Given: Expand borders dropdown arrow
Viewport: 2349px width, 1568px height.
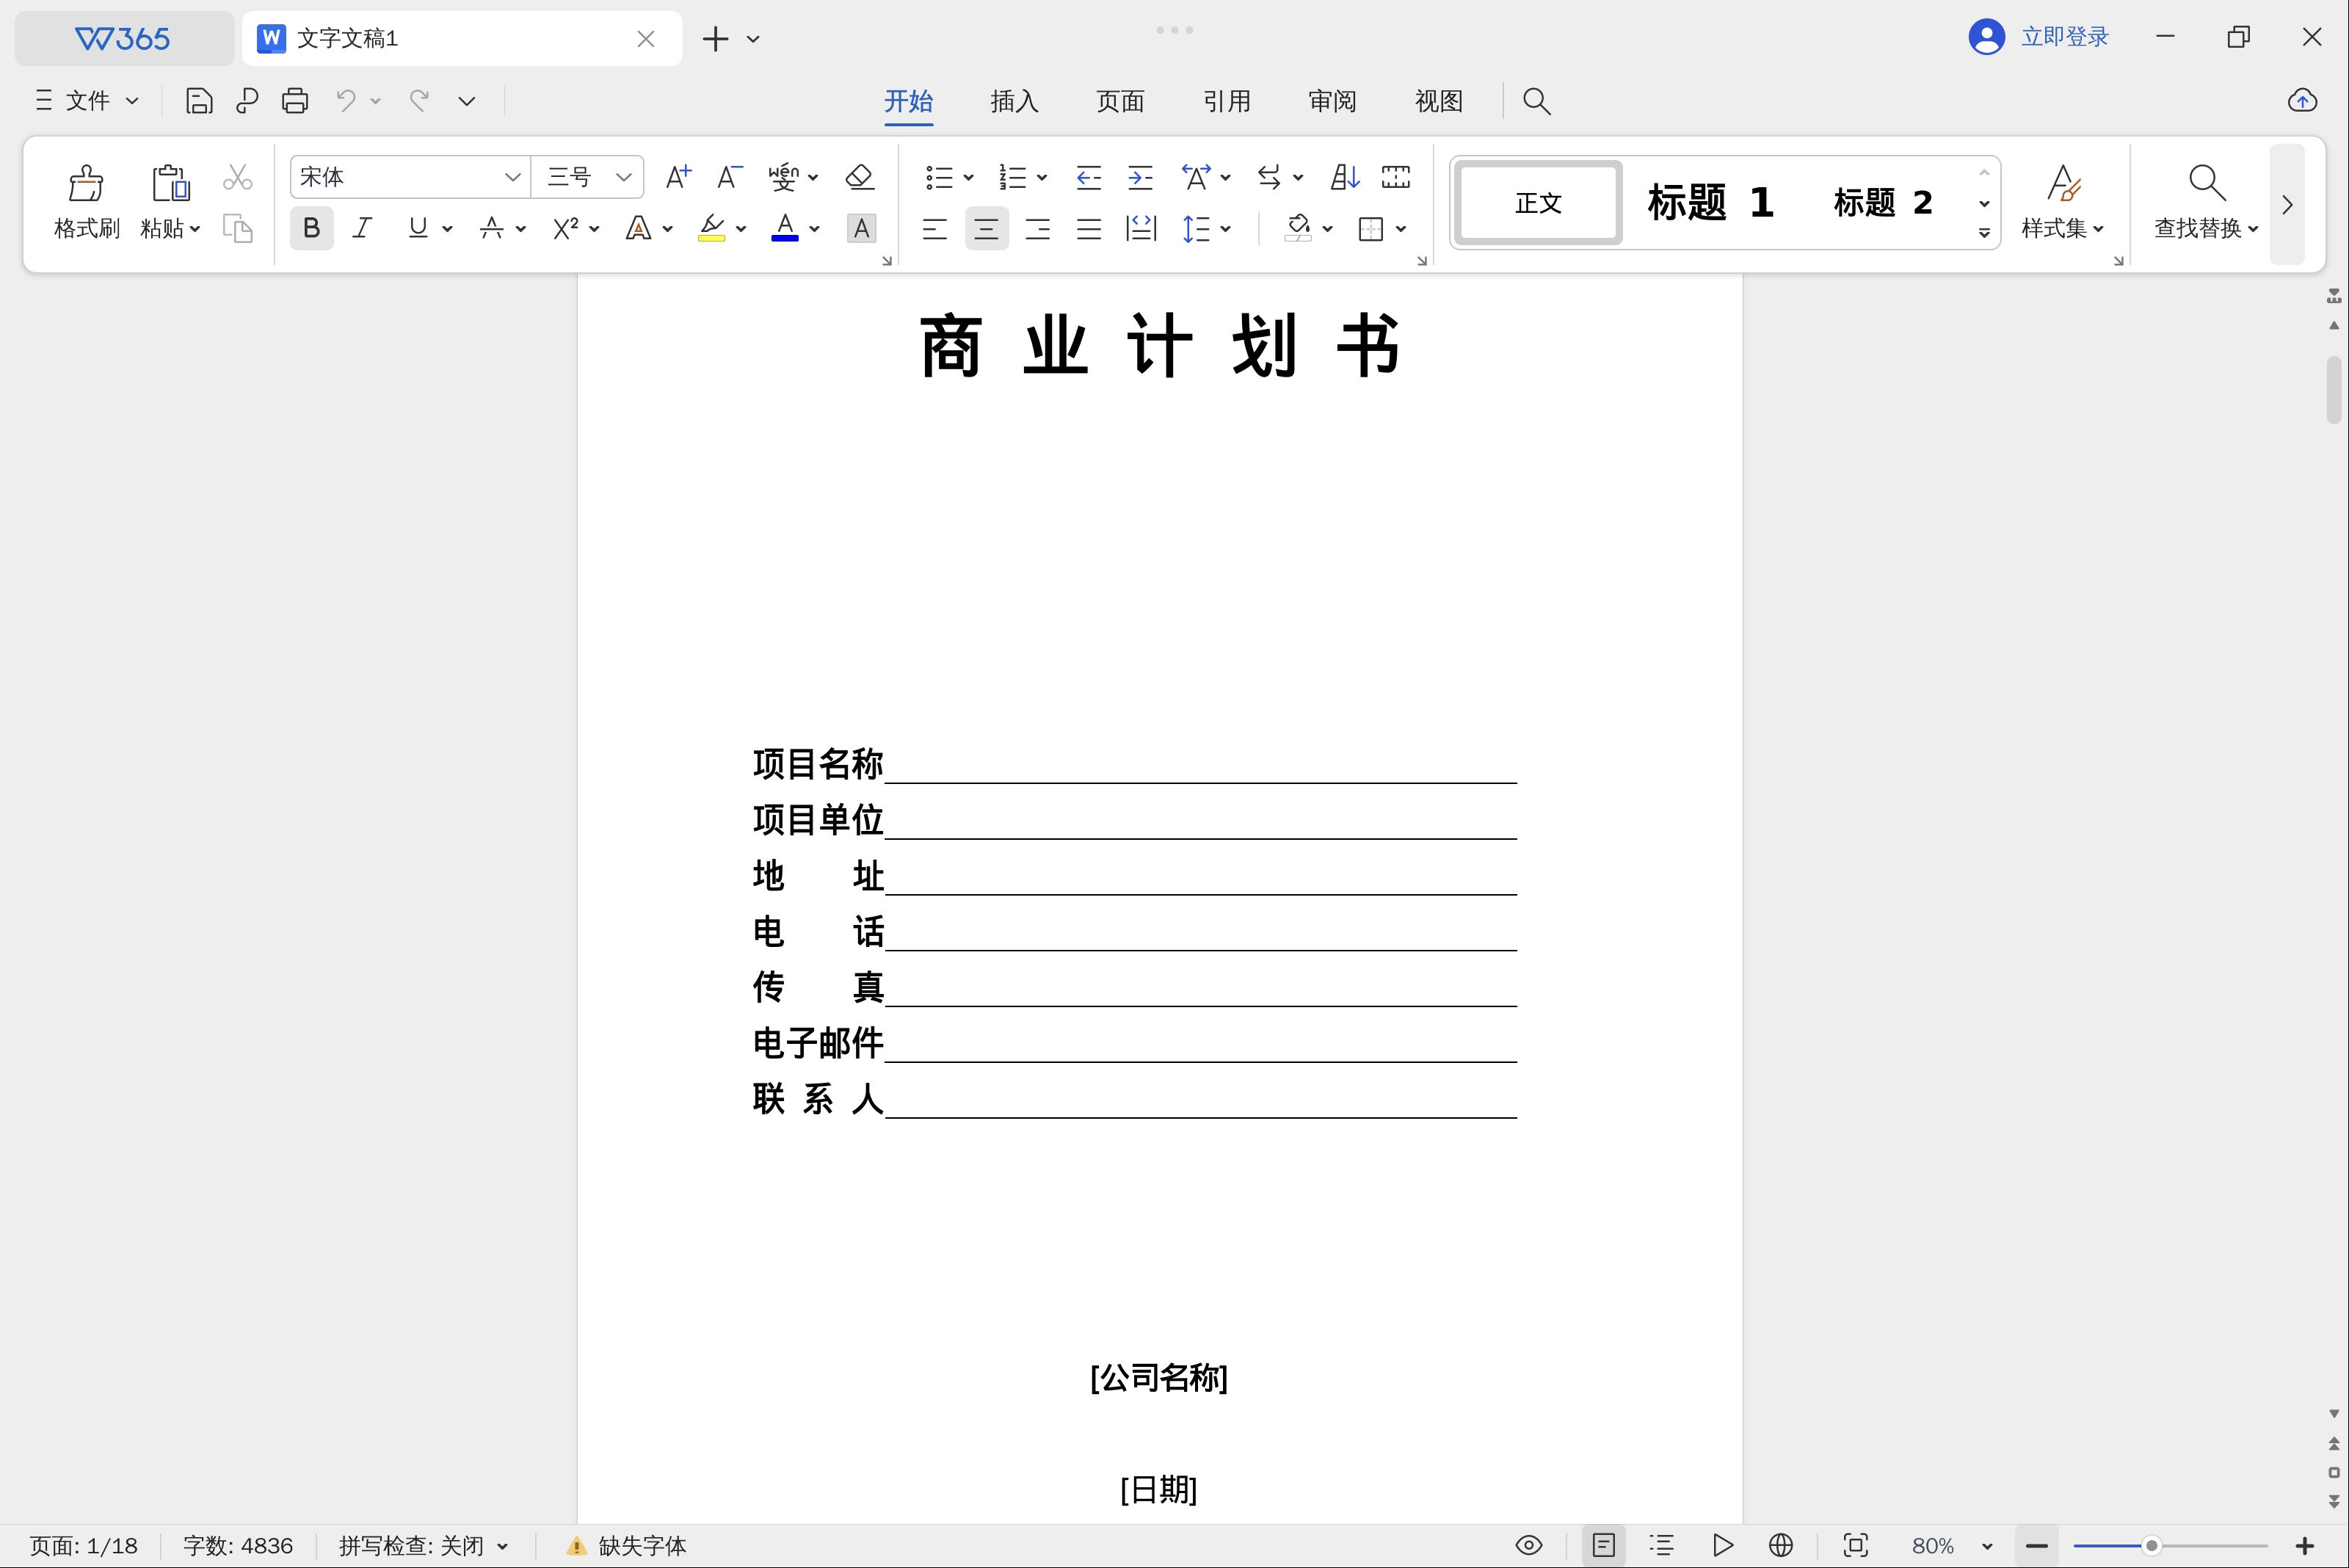Looking at the screenshot, I should coord(1401,229).
